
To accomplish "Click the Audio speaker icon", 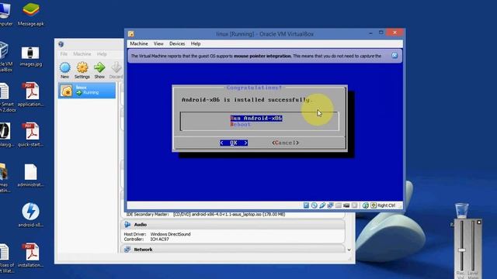I will 127,224.
